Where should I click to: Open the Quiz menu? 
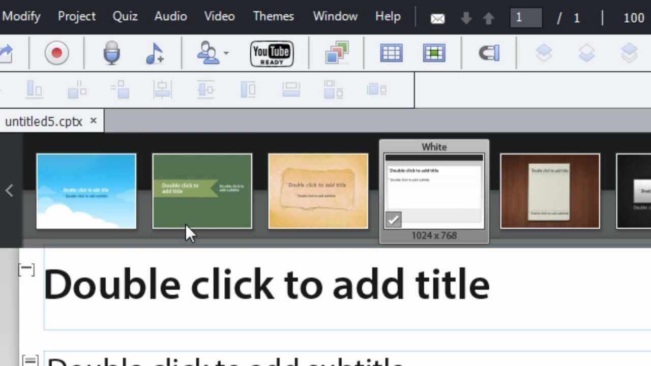click(x=125, y=16)
